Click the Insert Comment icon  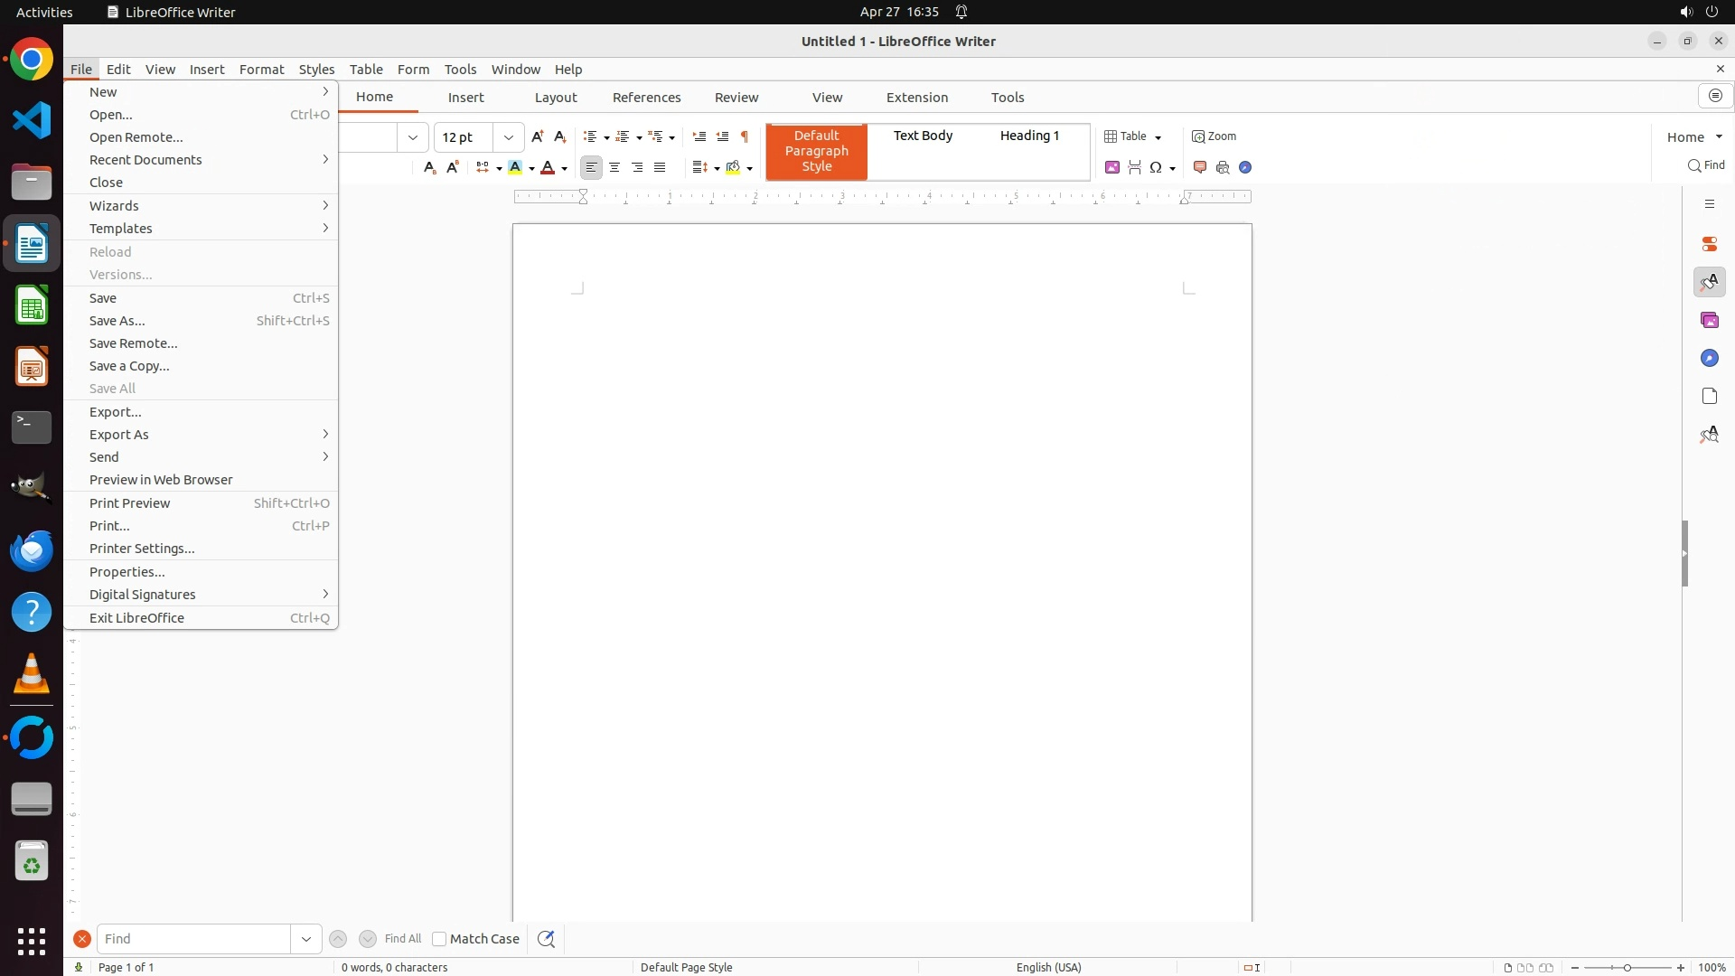[1200, 167]
